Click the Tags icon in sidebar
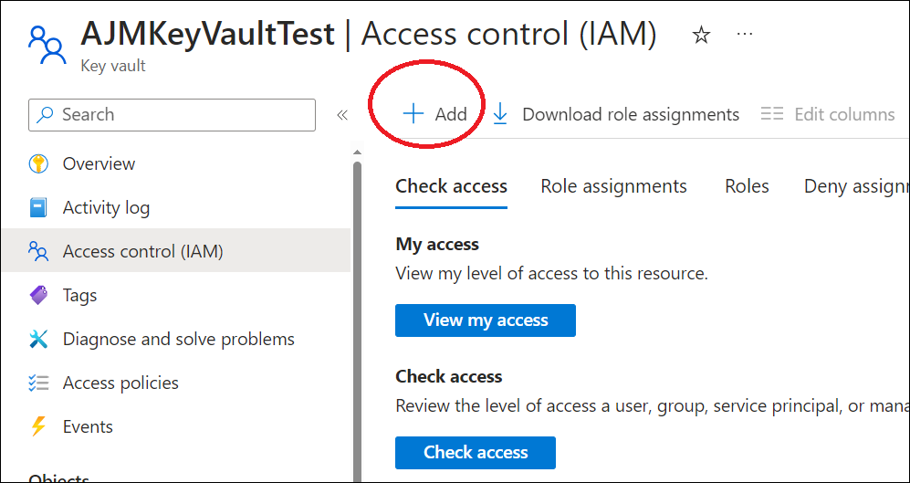 coord(38,296)
